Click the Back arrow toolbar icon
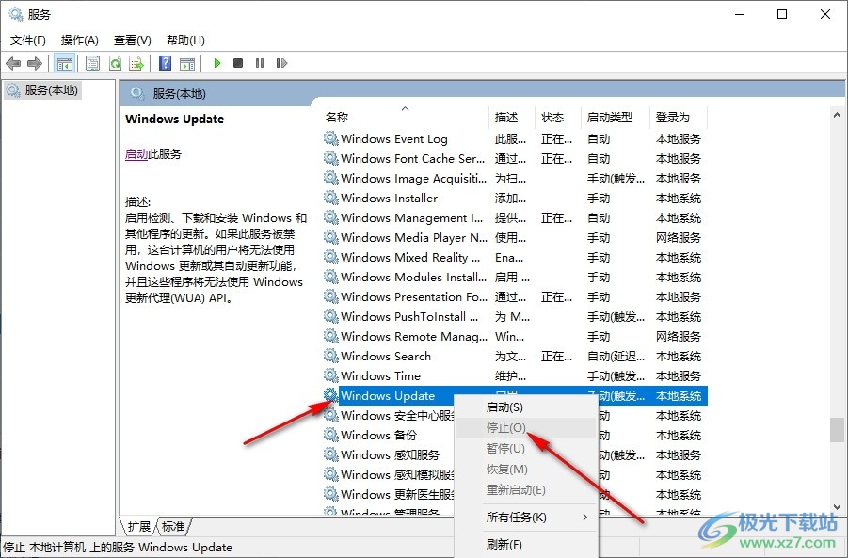 point(13,63)
